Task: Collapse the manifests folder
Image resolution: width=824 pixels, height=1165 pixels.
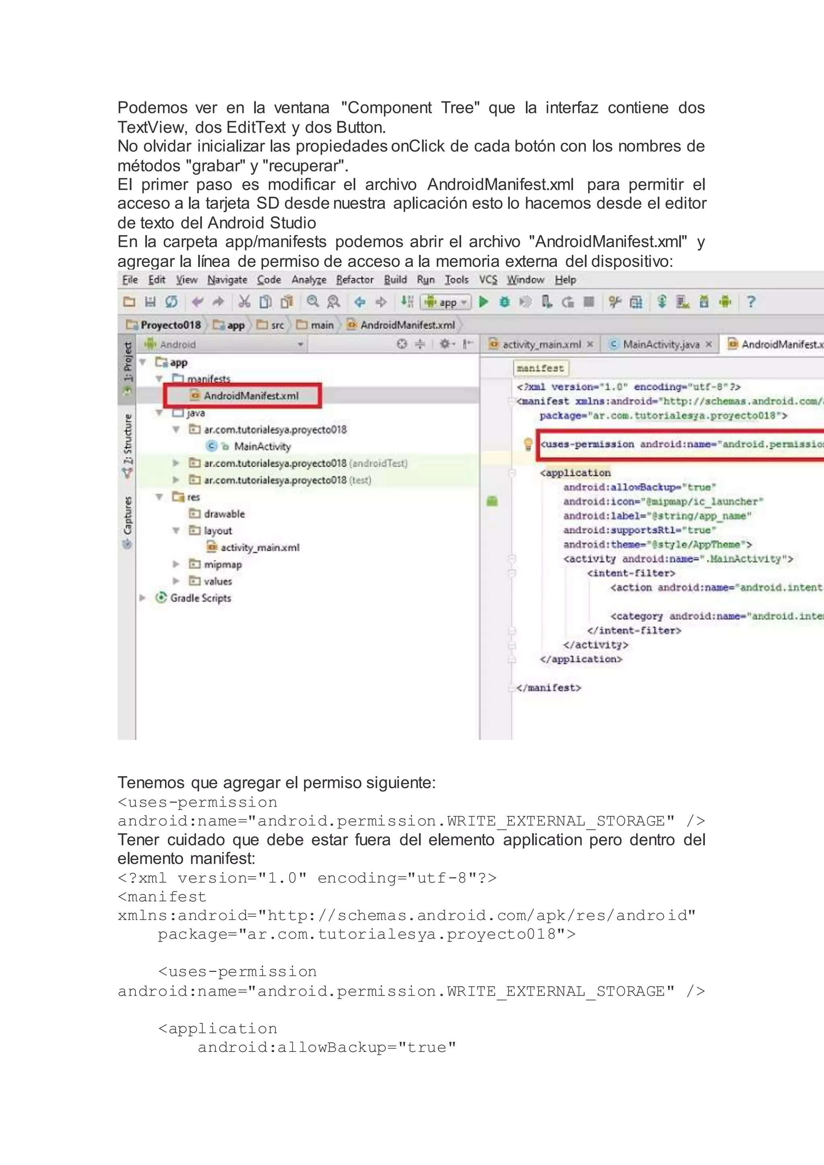Action: [x=159, y=379]
